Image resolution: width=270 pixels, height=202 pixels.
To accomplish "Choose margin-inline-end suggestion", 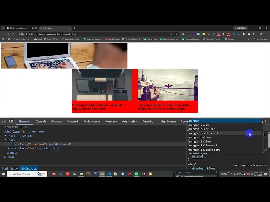I will point(225,146).
